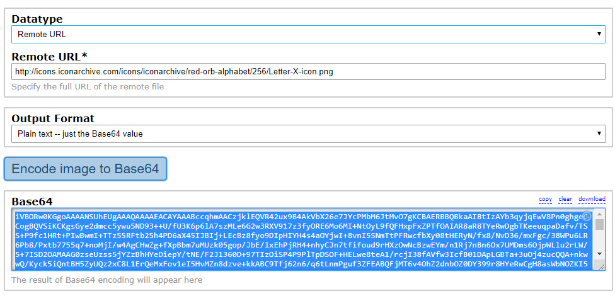This screenshot has height=296, width=615.
Task: Open the Output Format dropdown
Action: click(x=308, y=134)
